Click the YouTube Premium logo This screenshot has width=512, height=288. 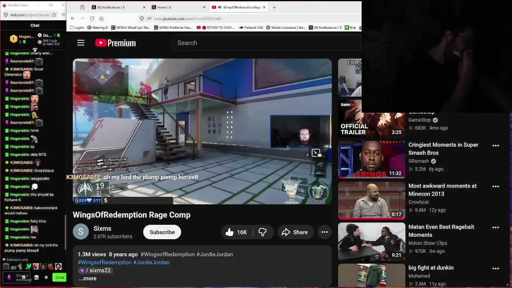pos(115,43)
